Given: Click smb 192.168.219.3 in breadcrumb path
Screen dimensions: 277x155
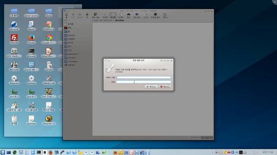Looking at the screenshot, I should (103, 20).
